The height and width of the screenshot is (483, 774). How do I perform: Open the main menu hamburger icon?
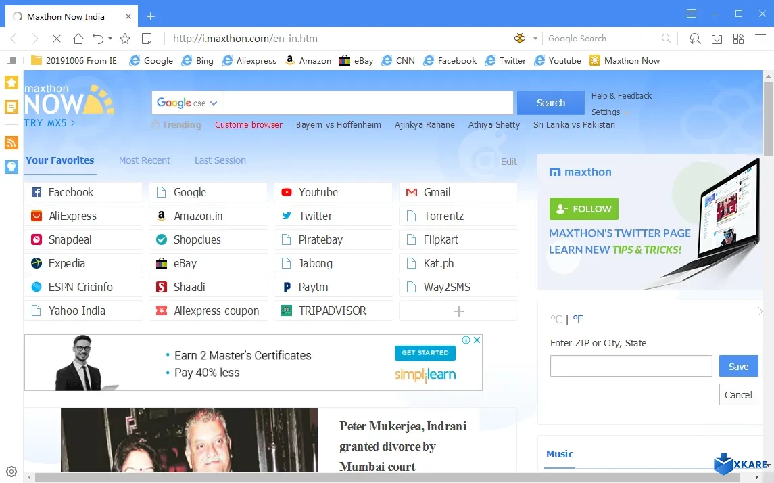[x=760, y=39]
